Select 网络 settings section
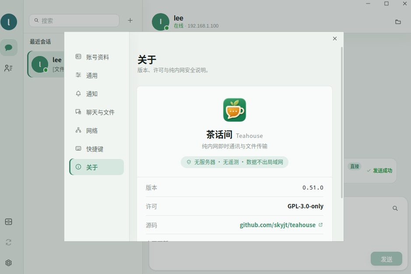This screenshot has height=274, width=411. click(96, 130)
